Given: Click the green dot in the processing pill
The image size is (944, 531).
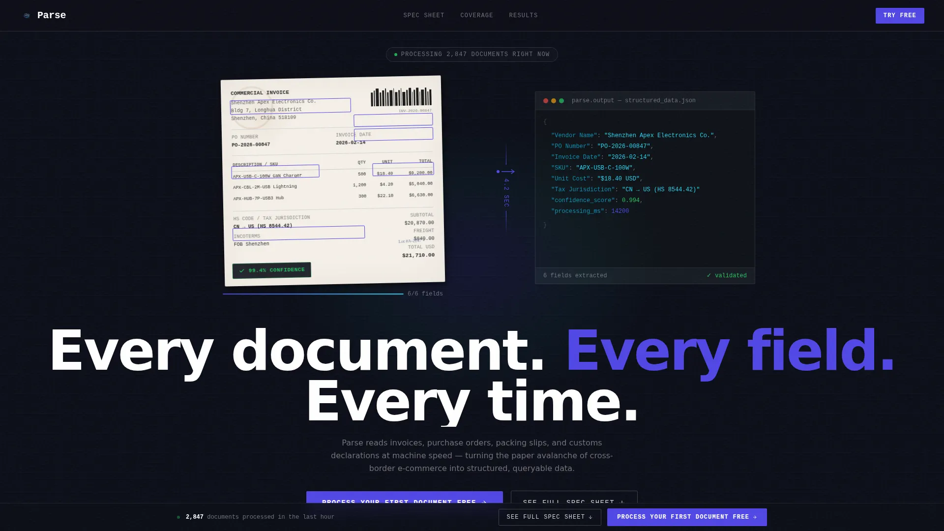Looking at the screenshot, I should coord(396,55).
